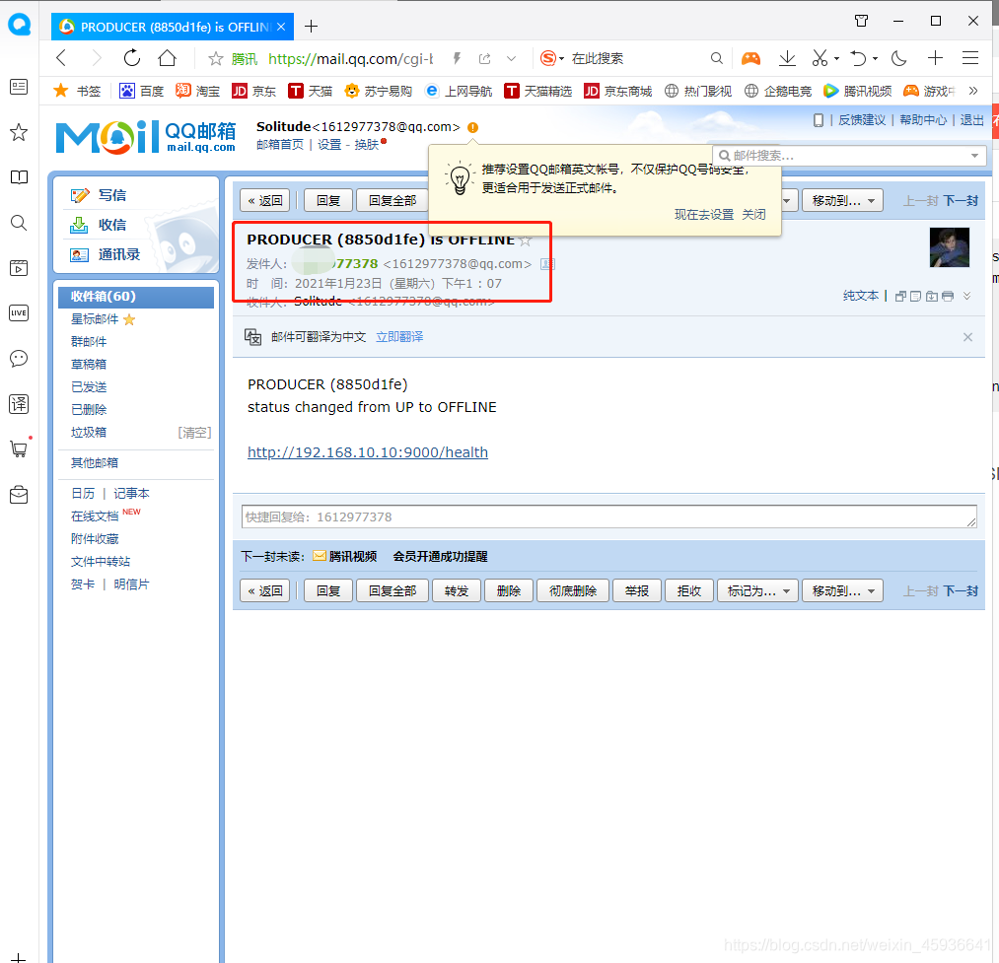Click the orange account warning icon
The height and width of the screenshot is (963, 999).
pyautogui.click(x=472, y=127)
